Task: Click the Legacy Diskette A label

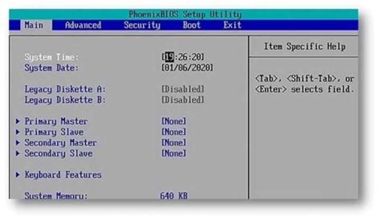Action: pyautogui.click(x=65, y=89)
